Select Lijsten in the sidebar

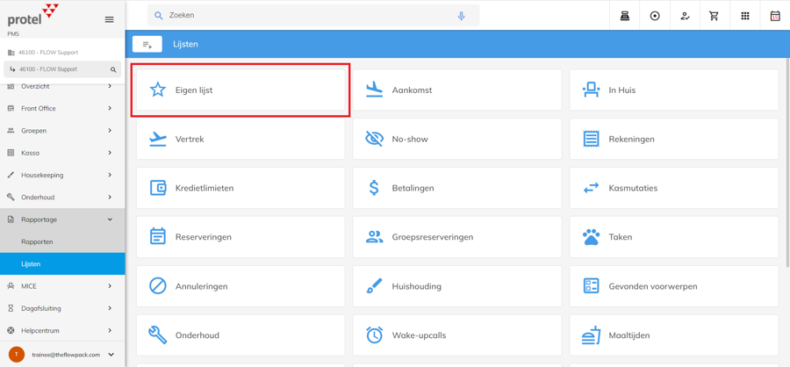[x=32, y=263]
